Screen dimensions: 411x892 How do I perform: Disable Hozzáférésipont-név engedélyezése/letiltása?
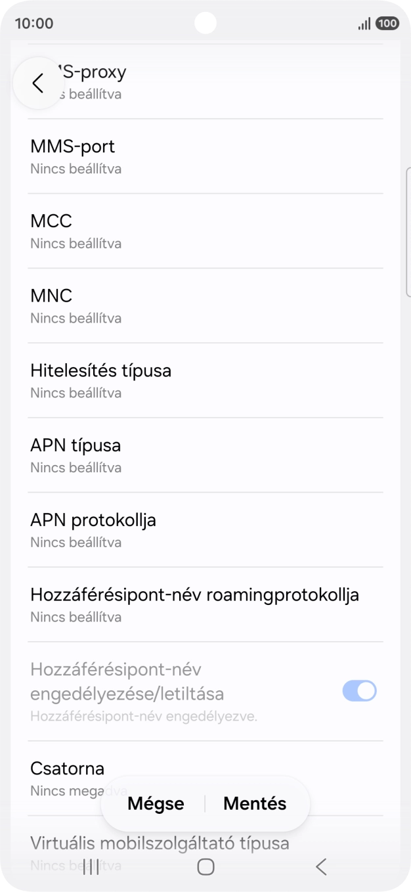pyautogui.click(x=358, y=691)
